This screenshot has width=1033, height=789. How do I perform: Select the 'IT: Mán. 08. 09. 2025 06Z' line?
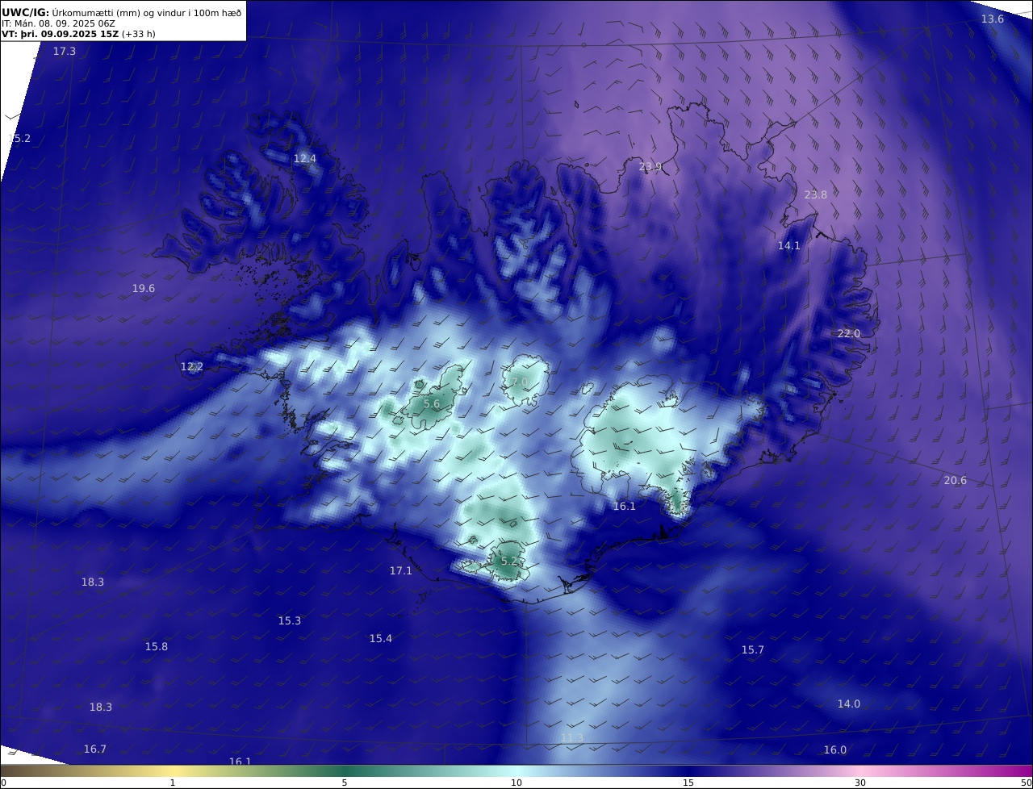point(59,23)
